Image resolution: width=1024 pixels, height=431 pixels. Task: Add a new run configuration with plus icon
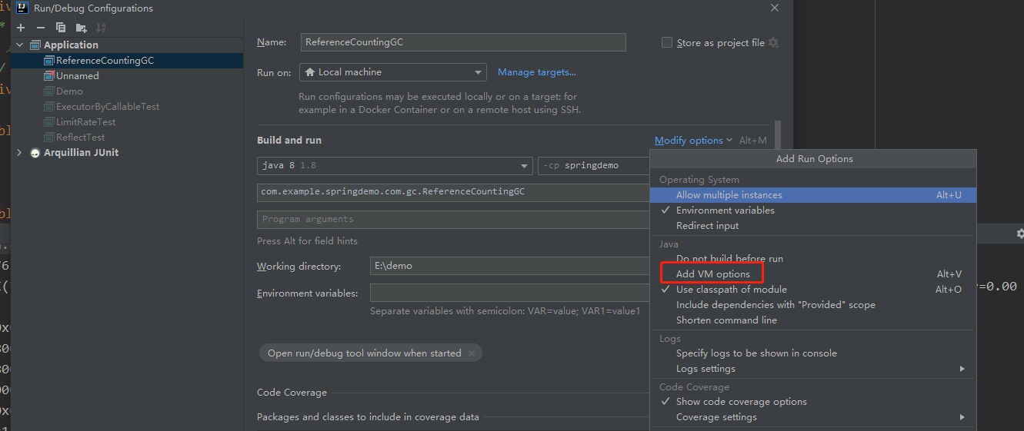click(x=21, y=28)
